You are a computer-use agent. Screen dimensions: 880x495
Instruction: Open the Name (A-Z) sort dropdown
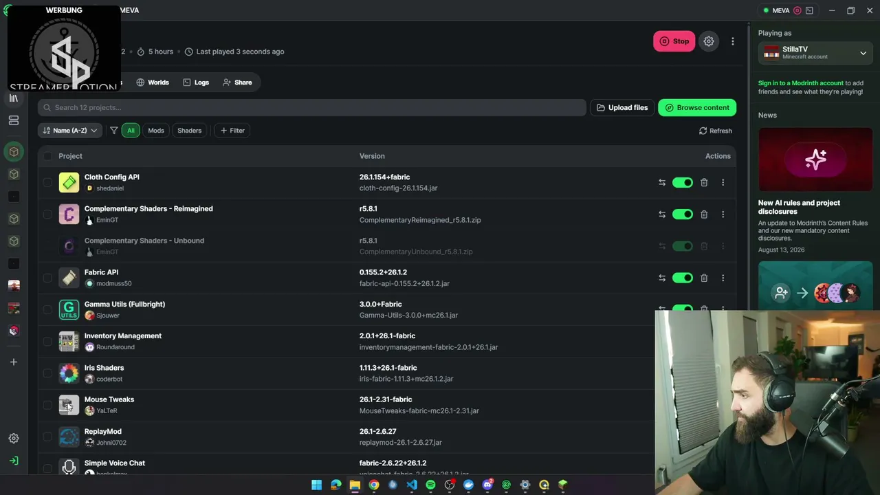click(70, 131)
